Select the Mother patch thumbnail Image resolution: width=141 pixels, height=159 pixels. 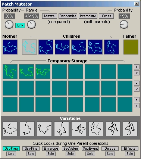[x=10, y=47]
